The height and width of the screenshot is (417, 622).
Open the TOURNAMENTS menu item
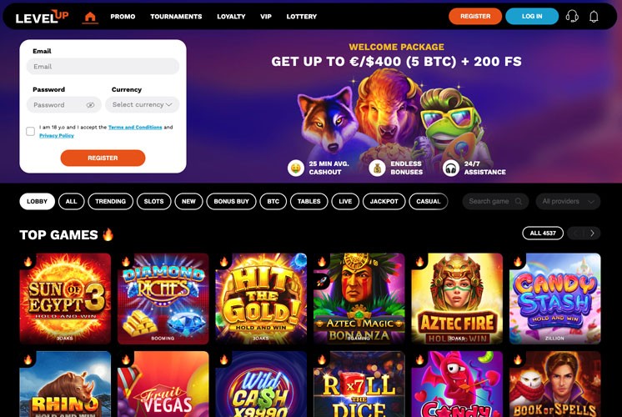point(176,17)
